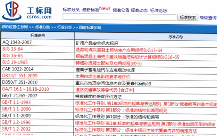
Task: Open the GB/T 1.1-1993 row's 标准化工作导则 title
Action: pos(146,104)
